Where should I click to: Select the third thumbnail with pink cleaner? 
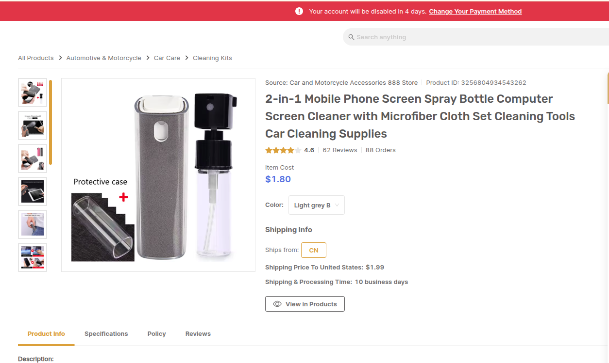tap(33, 158)
